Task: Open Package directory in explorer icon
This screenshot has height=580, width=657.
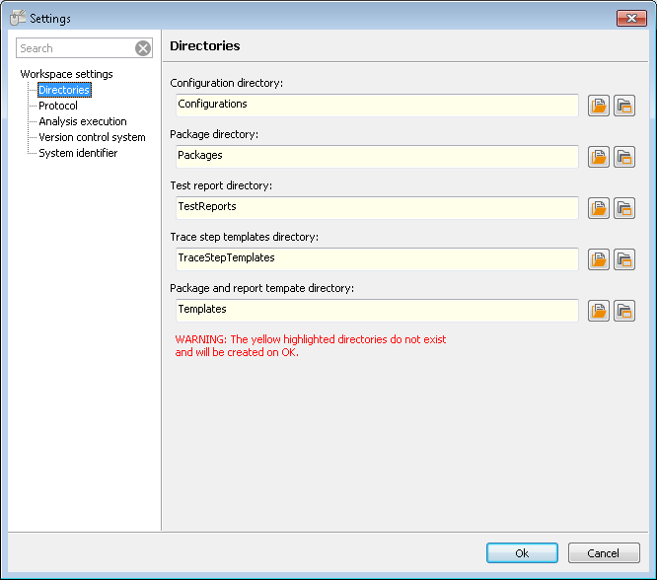Action: 624,157
